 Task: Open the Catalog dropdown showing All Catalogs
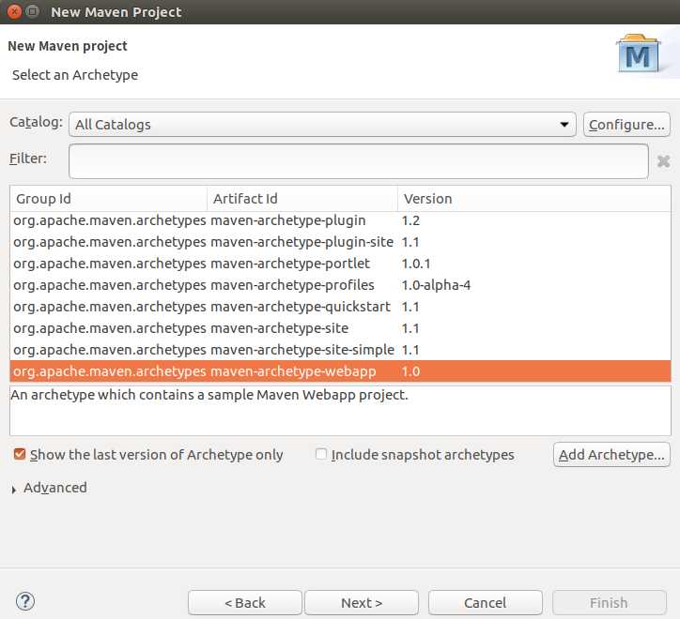[322, 125]
